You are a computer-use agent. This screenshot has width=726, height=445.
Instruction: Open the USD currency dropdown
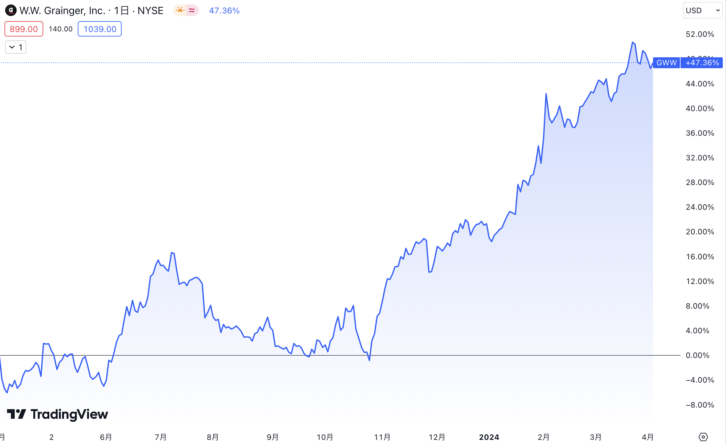point(702,11)
